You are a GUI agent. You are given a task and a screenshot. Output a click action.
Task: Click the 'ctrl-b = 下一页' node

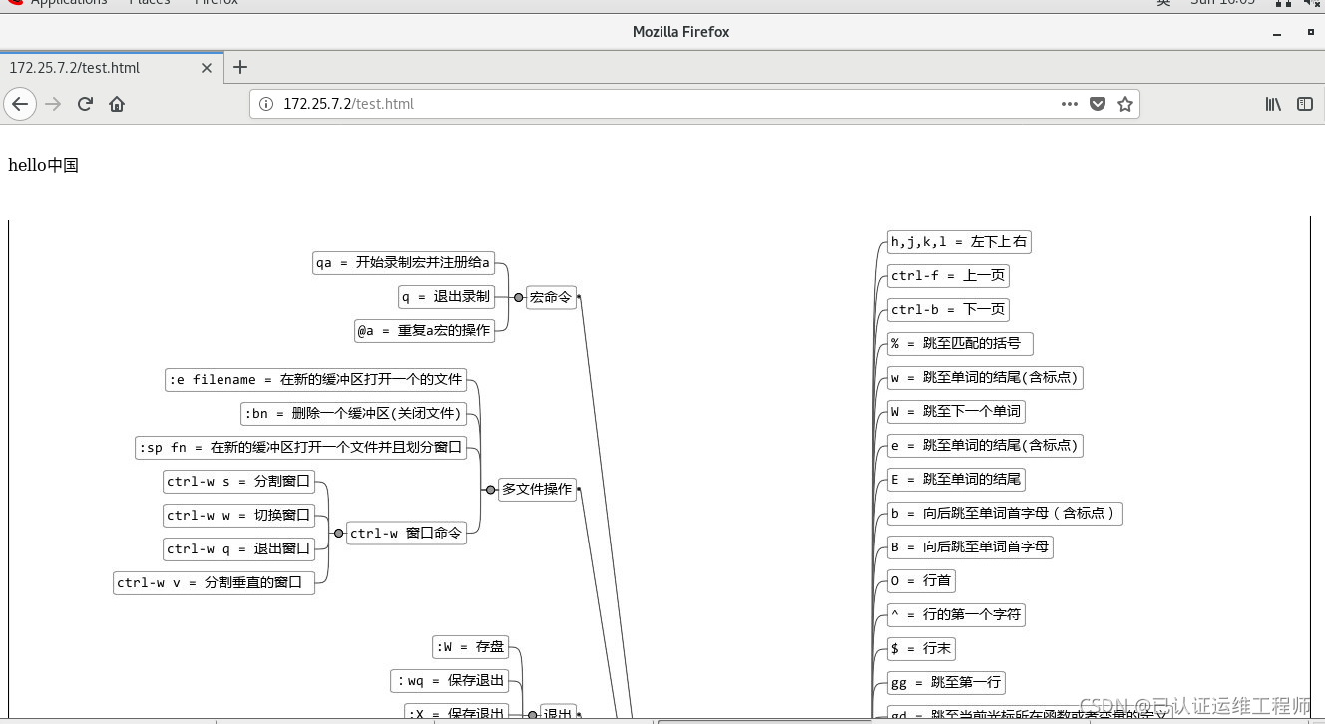[x=948, y=310]
